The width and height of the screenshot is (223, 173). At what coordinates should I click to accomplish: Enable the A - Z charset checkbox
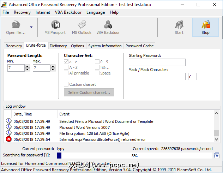(66, 67)
